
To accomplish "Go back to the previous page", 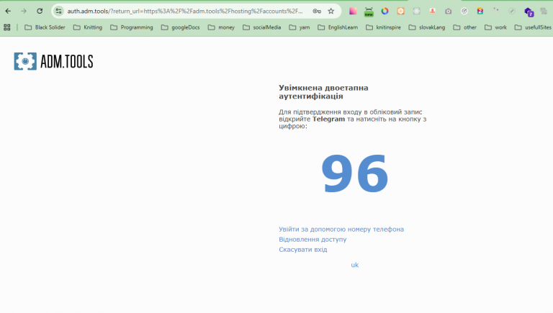I will tap(8, 12).
